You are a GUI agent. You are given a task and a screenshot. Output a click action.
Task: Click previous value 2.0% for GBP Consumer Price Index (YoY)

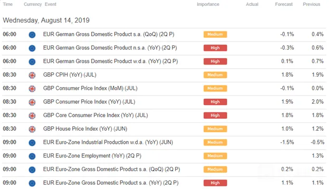[317, 102]
